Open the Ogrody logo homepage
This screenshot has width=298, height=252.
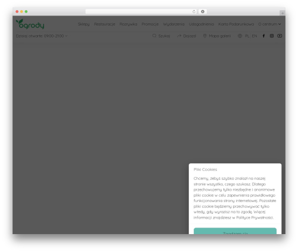point(30,24)
